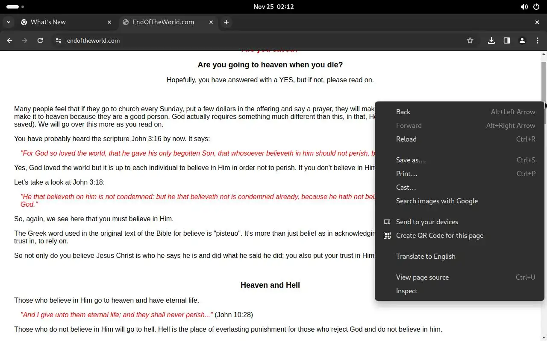The image size is (547, 341).
Task: Open the profile avatar icon
Action: [522, 40]
